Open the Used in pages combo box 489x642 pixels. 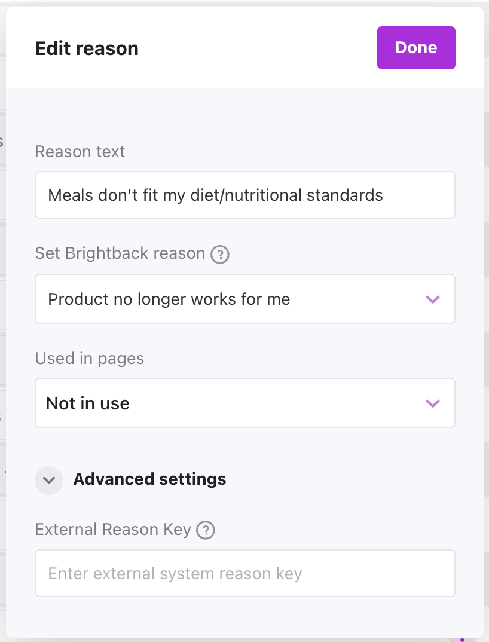coord(245,403)
